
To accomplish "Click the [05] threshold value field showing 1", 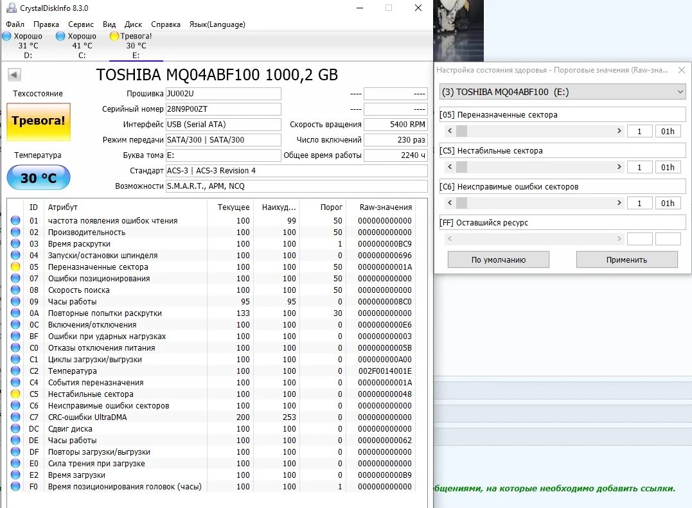I will (x=639, y=131).
